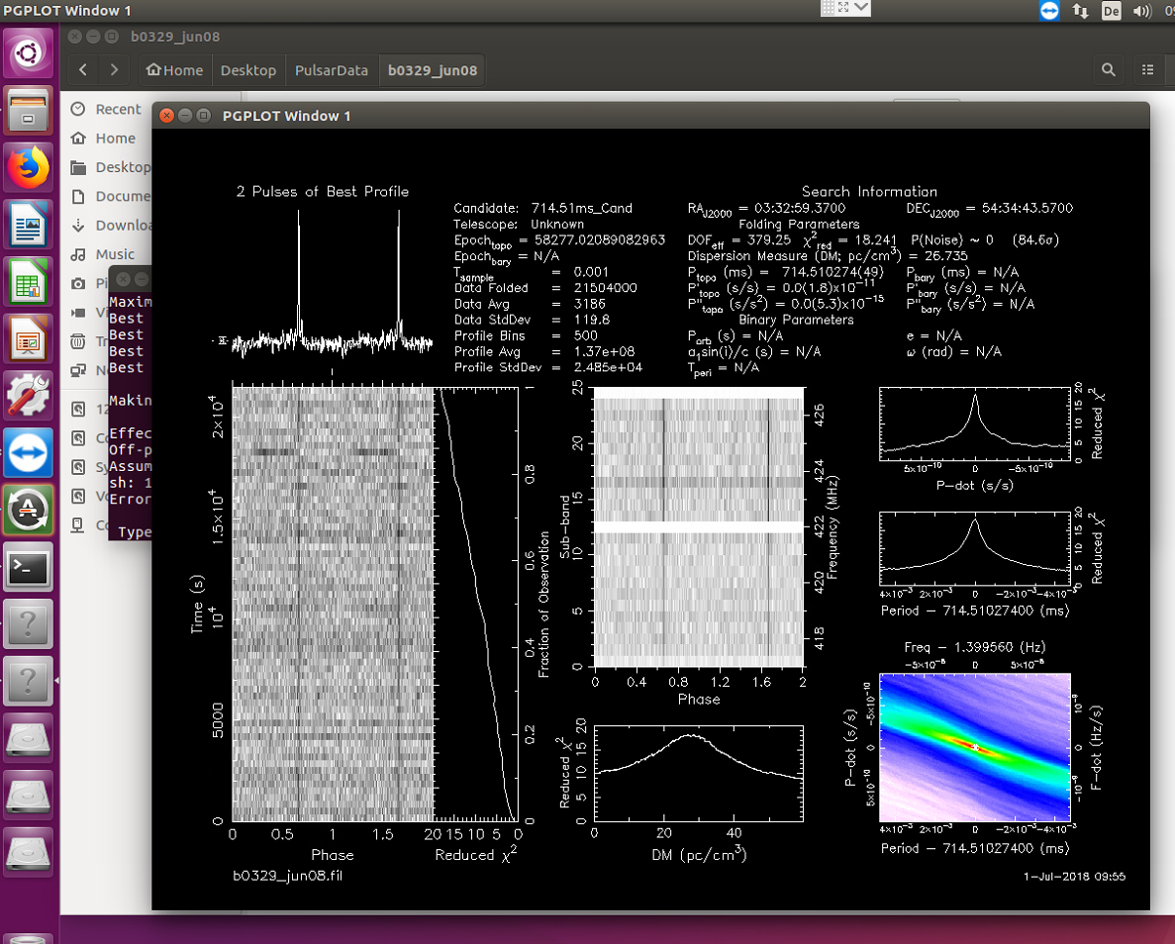Select Desktop in the path bar
The height and width of the screenshot is (944, 1175).
pyautogui.click(x=248, y=69)
